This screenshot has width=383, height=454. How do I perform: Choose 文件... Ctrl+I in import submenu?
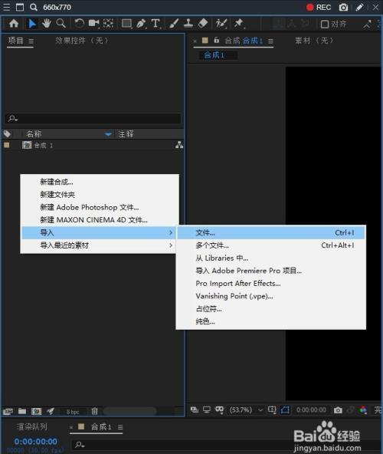coord(270,233)
